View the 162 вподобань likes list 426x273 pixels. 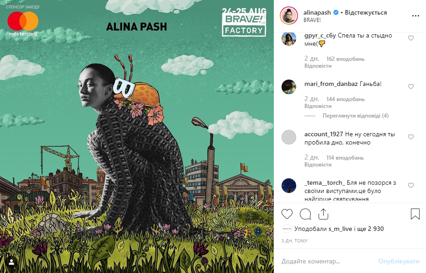pyautogui.click(x=345, y=59)
